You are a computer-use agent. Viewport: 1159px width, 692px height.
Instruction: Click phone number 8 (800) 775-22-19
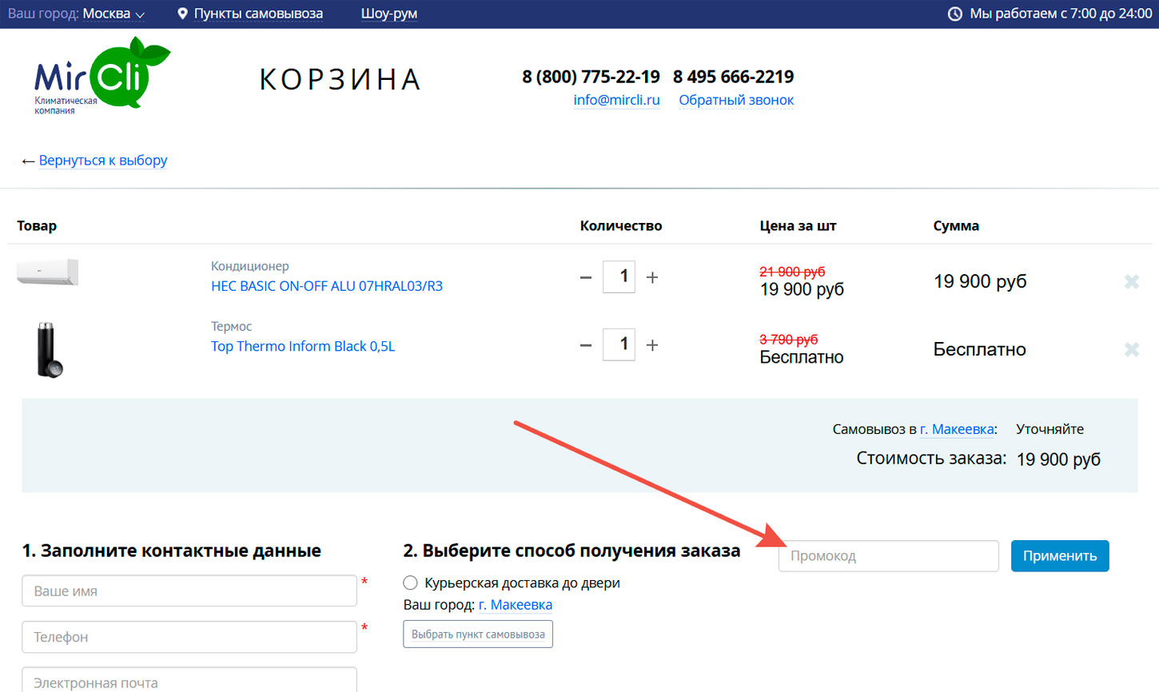[591, 77]
